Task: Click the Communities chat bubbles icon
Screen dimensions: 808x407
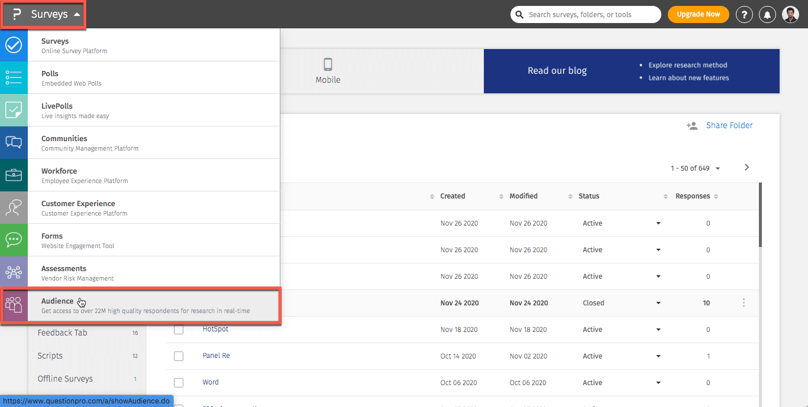Action: (x=14, y=142)
